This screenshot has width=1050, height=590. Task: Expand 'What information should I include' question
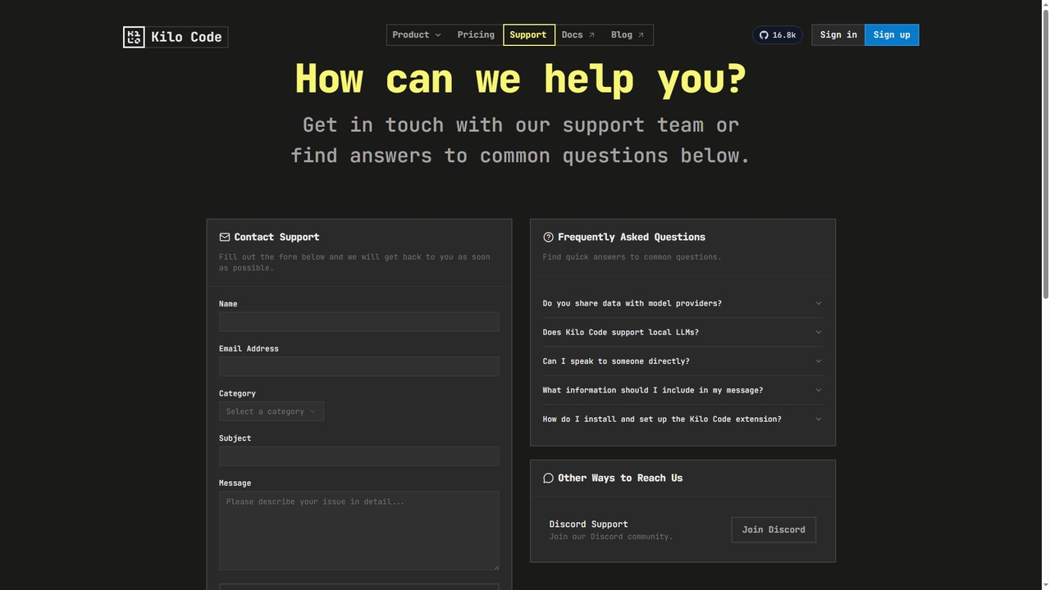(x=682, y=390)
